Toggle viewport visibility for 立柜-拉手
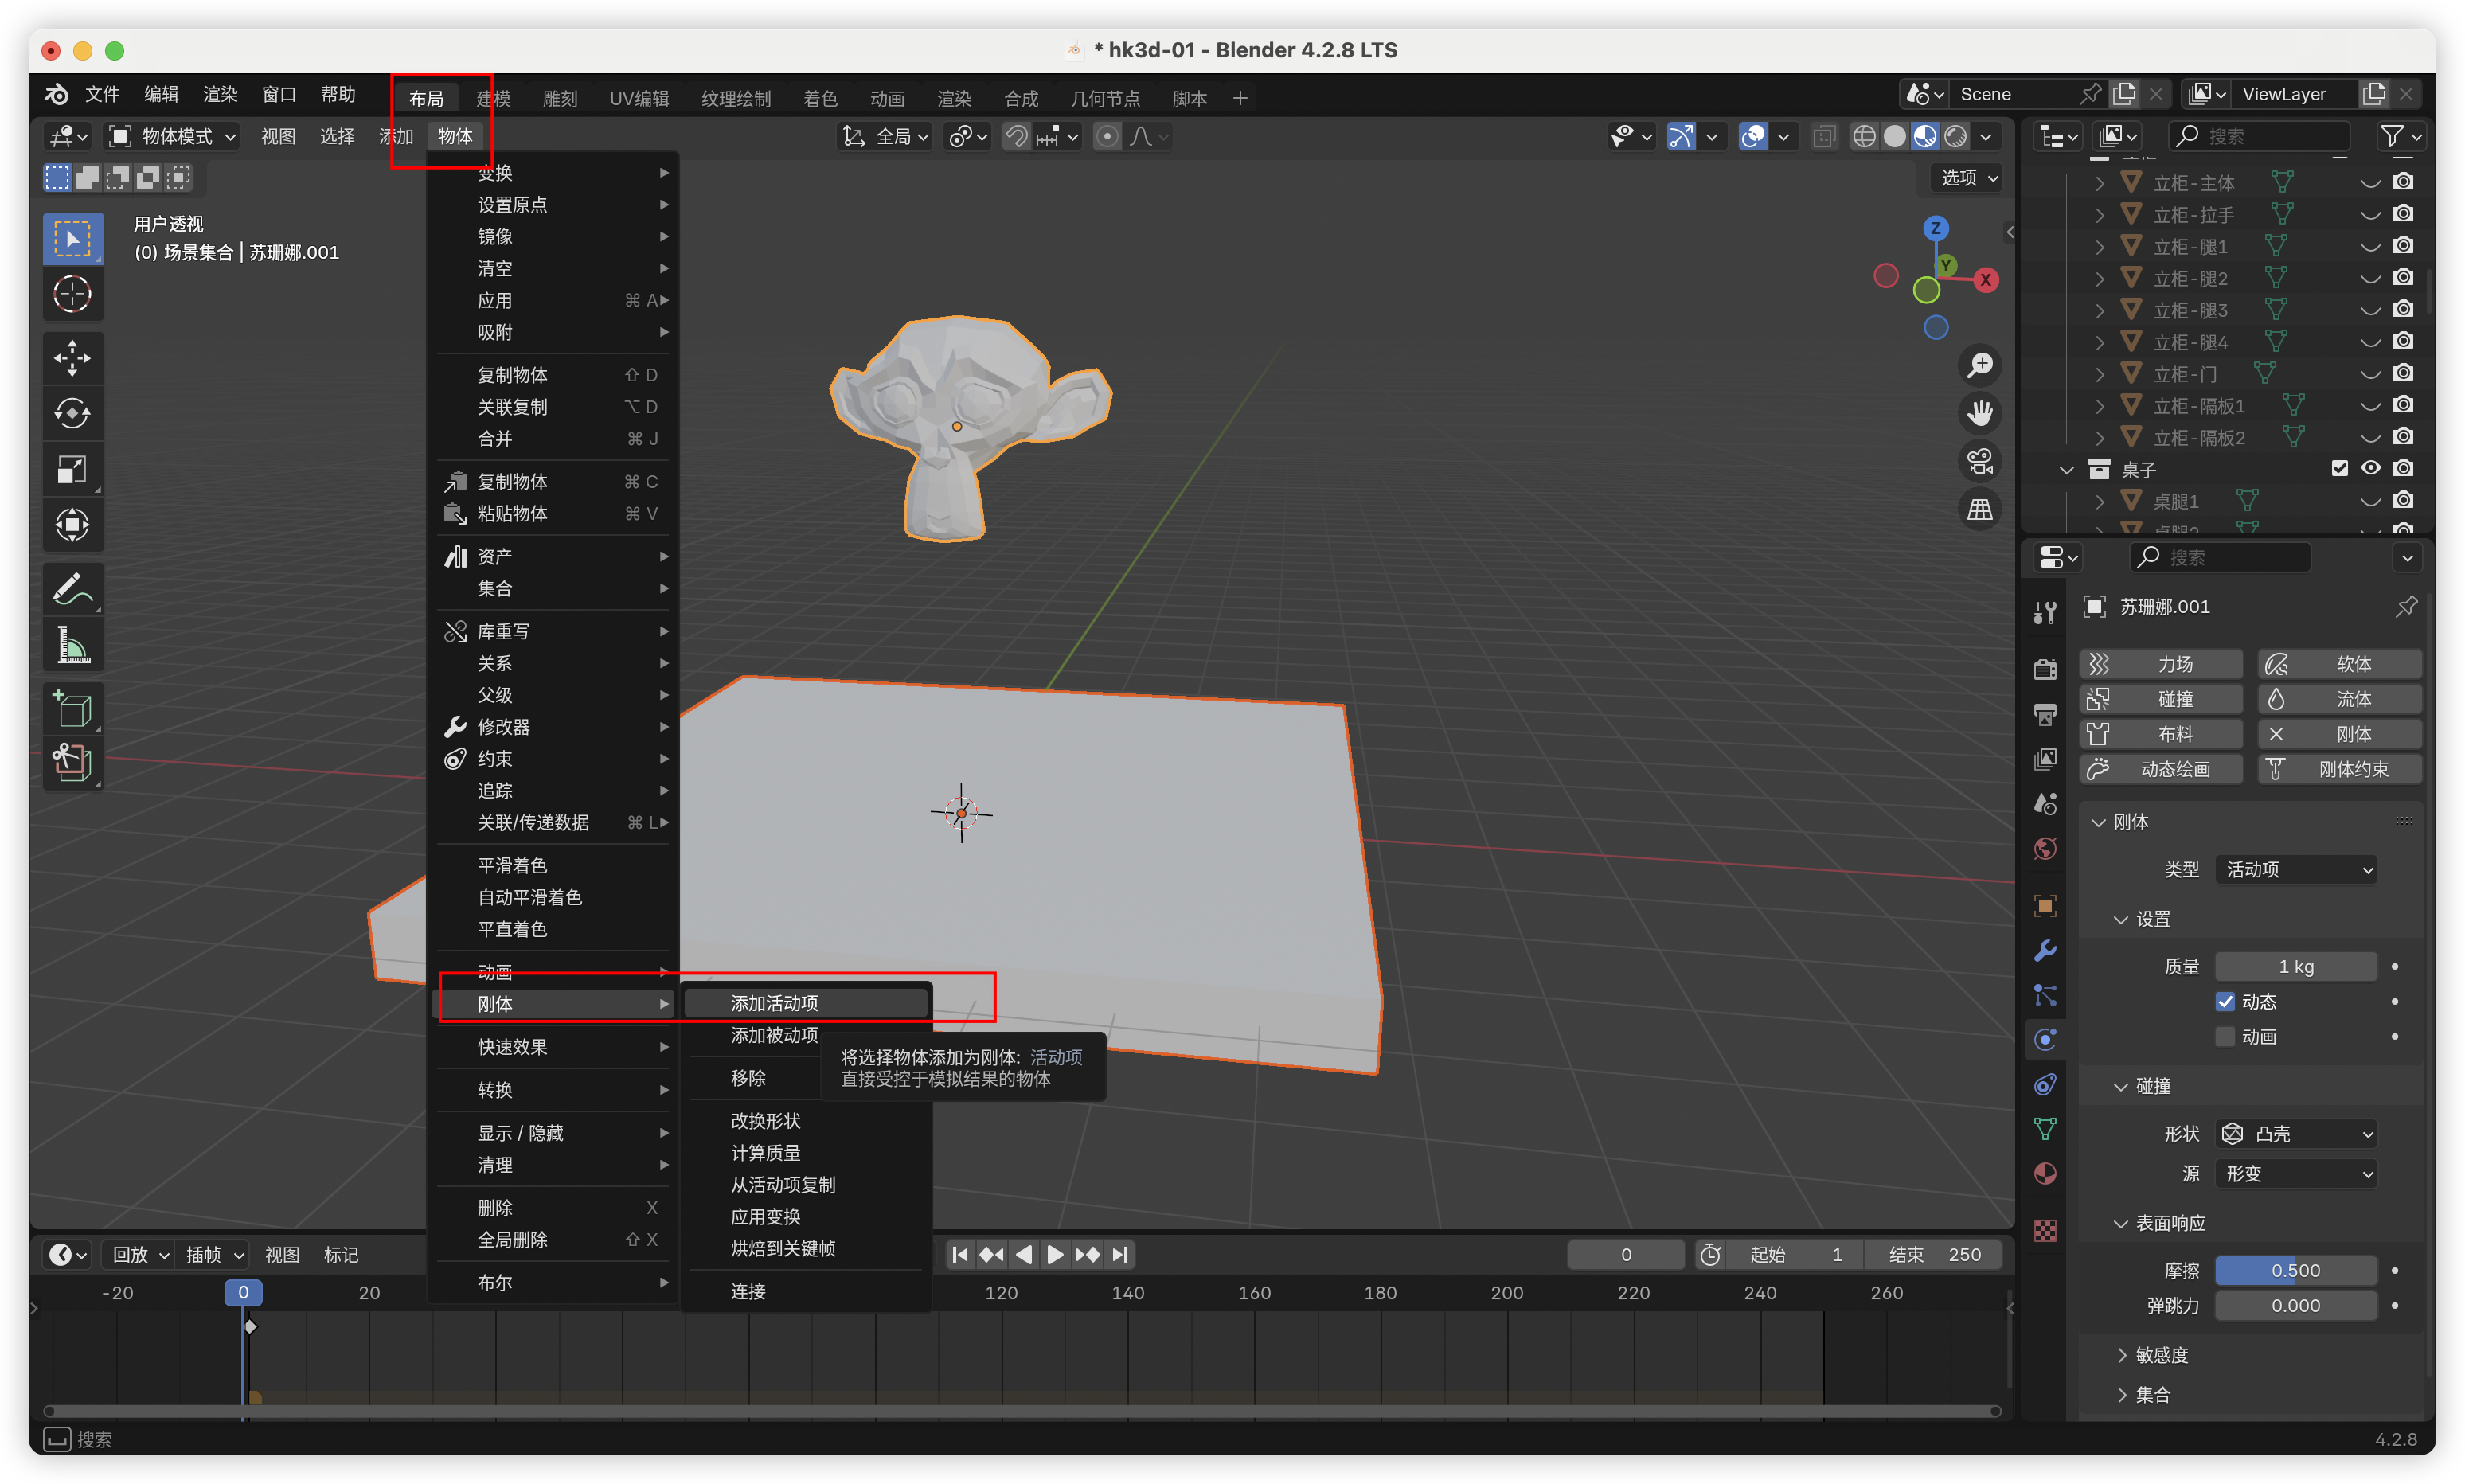2465x1484 pixels. tap(2371, 214)
